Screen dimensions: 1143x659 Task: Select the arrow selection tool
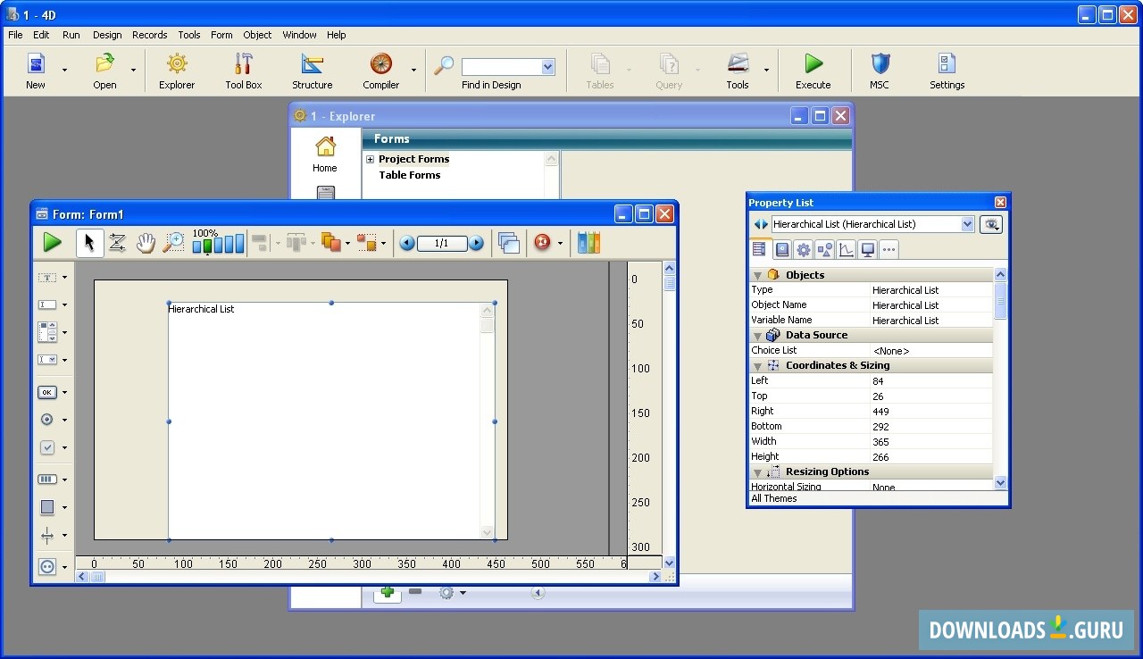(89, 243)
